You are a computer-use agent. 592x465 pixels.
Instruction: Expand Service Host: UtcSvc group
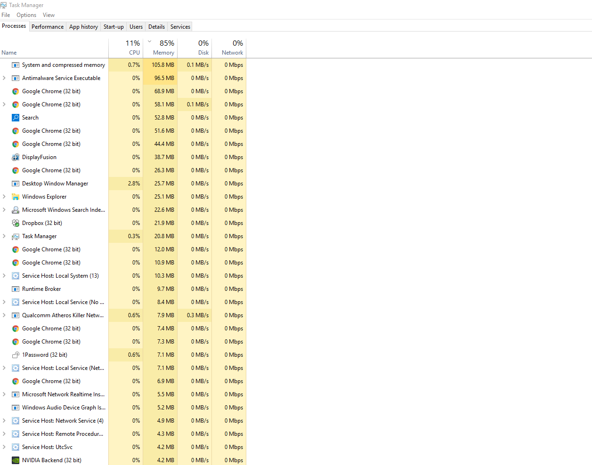coord(4,447)
